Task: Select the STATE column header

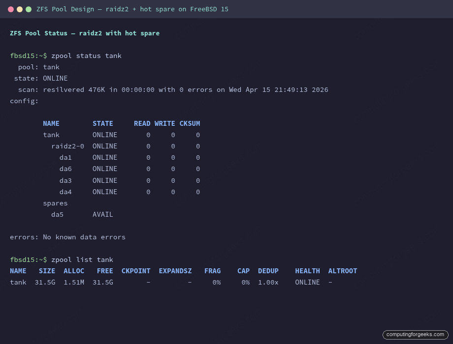Action: point(103,123)
